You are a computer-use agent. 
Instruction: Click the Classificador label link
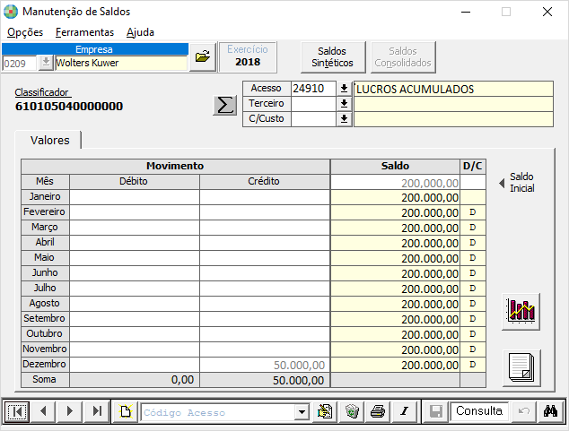point(41,92)
